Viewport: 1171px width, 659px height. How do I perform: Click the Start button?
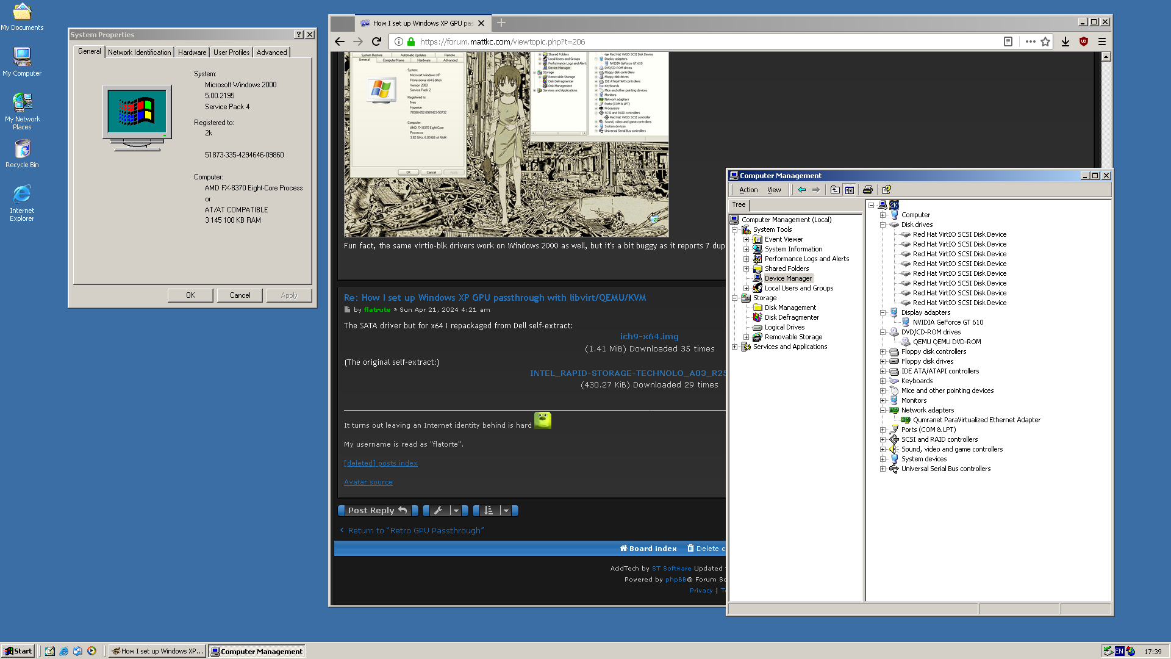point(18,651)
